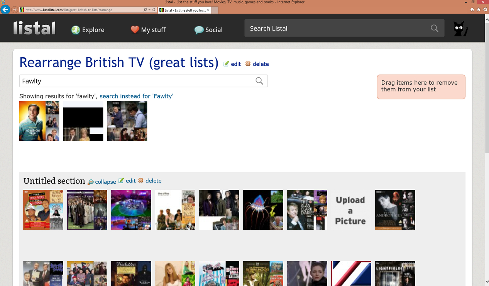Select the Downton Abbey thumbnail
The height and width of the screenshot is (286, 489).
87,210
